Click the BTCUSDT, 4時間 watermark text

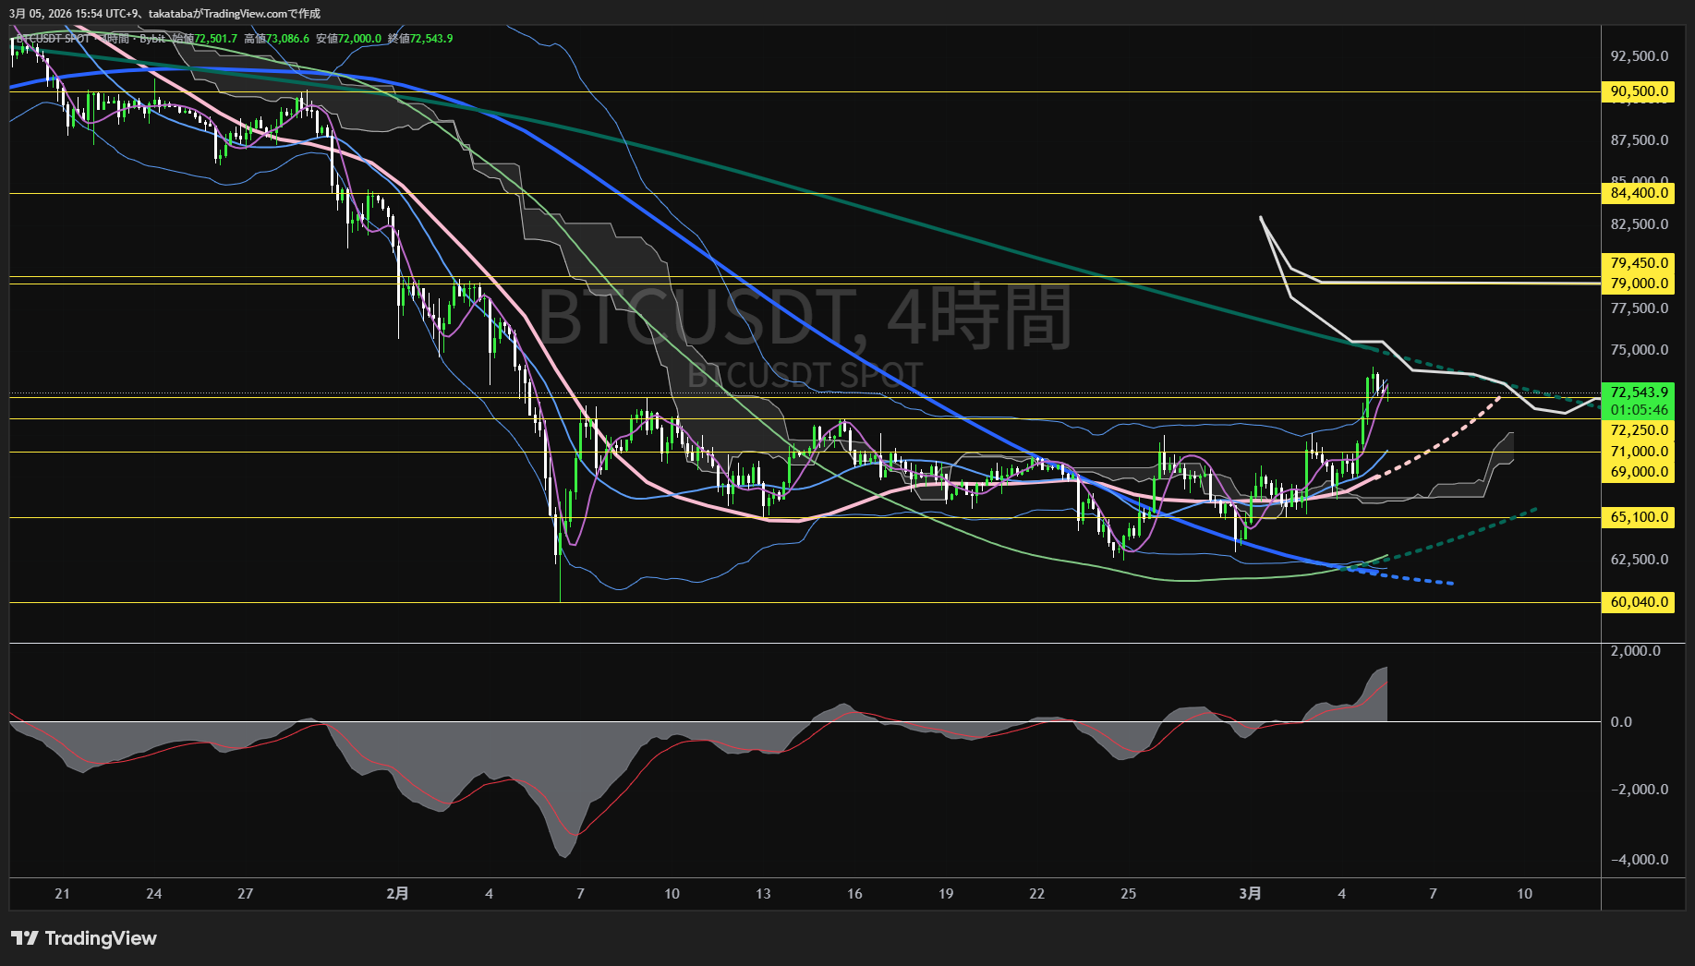(804, 318)
